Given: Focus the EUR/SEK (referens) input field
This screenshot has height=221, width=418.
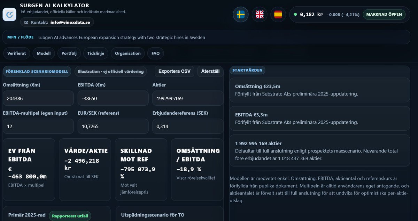Looking at the screenshot, I should point(113,126).
